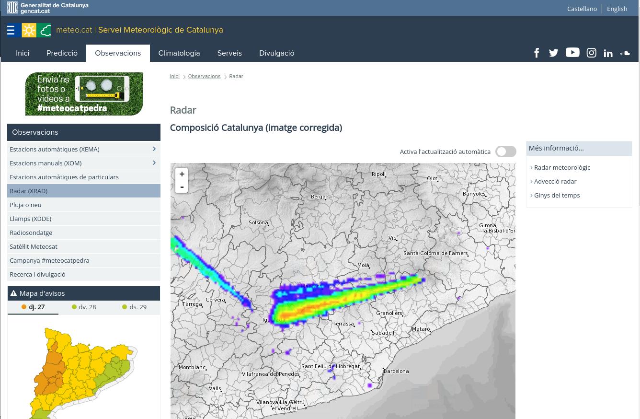Click the #meteocatpedra banner image

pos(84,94)
